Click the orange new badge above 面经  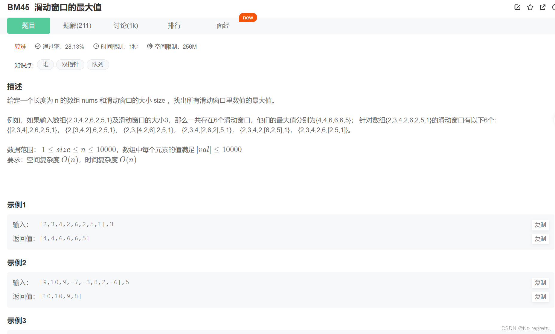click(248, 17)
